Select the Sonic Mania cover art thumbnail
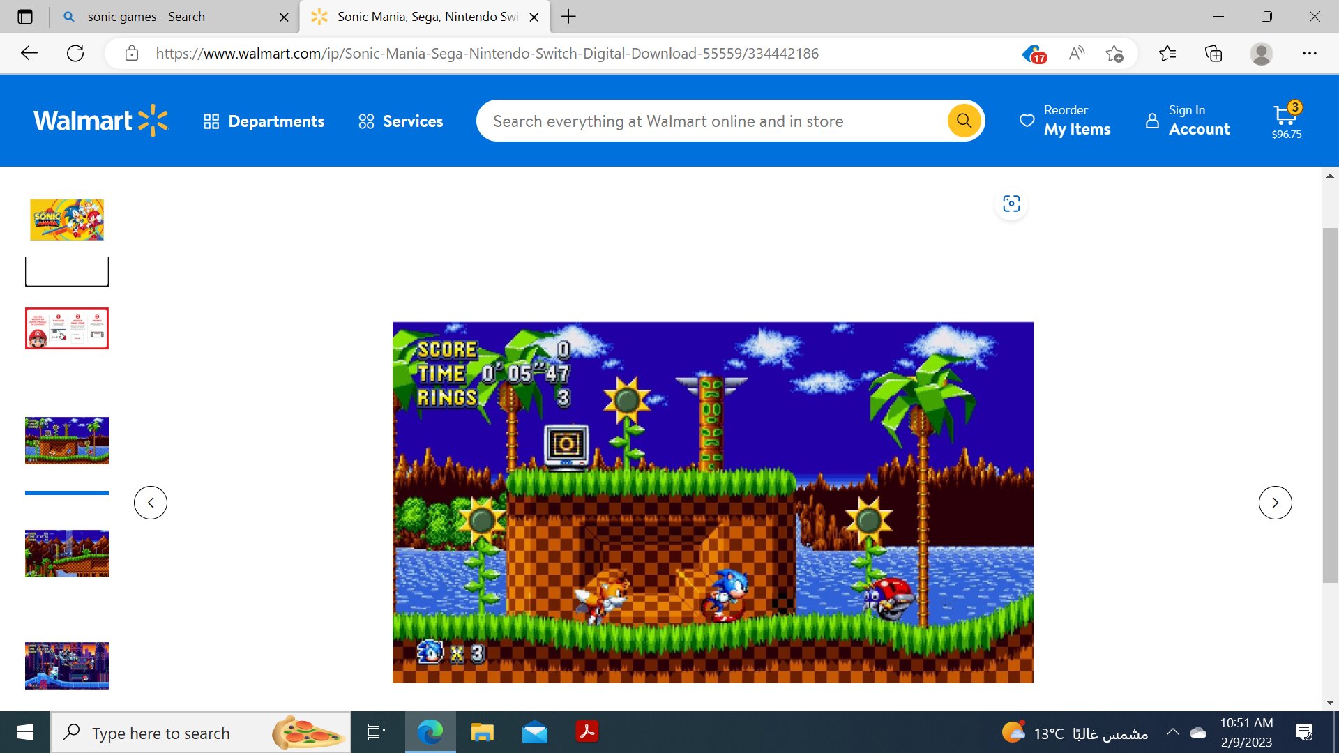The image size is (1339, 753). 67,220
